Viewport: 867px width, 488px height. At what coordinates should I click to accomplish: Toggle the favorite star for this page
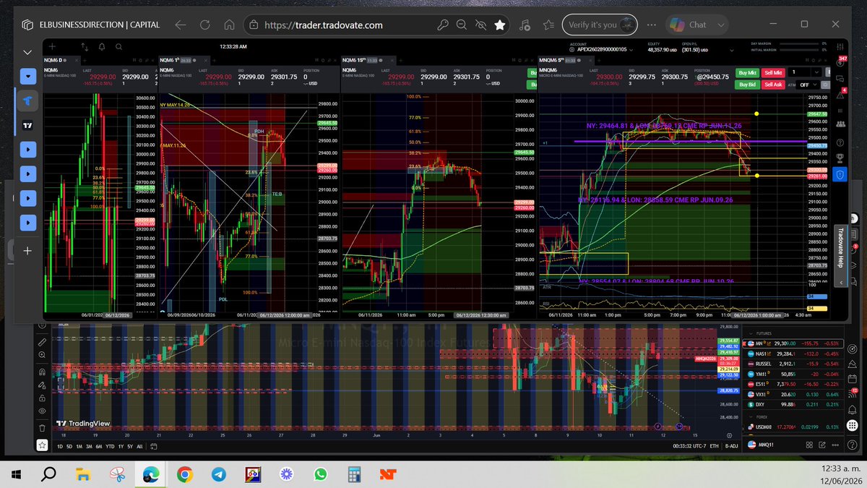click(499, 25)
